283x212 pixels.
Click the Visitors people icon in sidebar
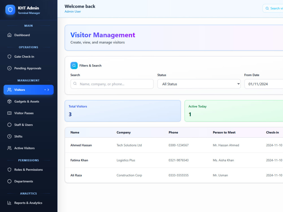9,90
